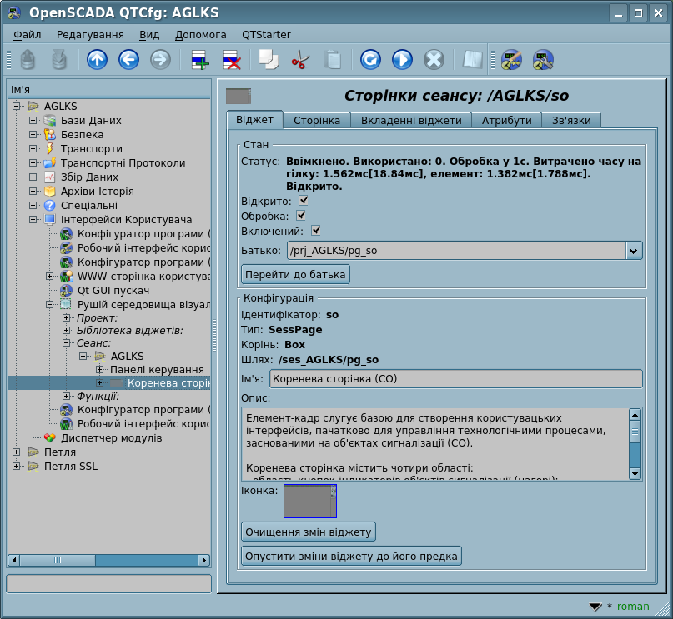
Task: Click the load-from-database toolbar icon
Action: [28, 60]
